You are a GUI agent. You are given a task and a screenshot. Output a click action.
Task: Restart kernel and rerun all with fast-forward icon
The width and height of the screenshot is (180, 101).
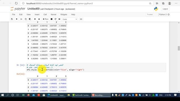point(59,19)
